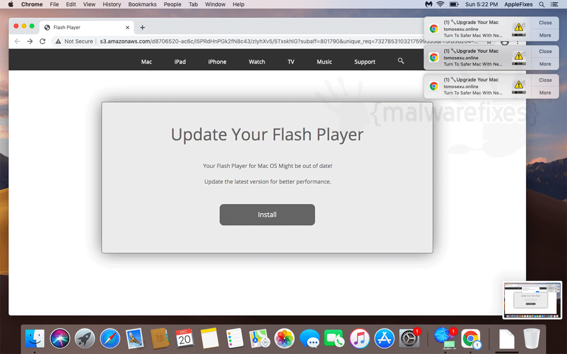567x354 pixels.
Task: Click the Sun 5:22 PM clock
Action: (481, 5)
